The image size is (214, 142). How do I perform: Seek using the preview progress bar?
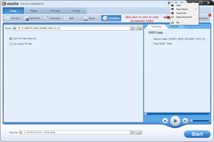pyautogui.click(x=177, y=114)
